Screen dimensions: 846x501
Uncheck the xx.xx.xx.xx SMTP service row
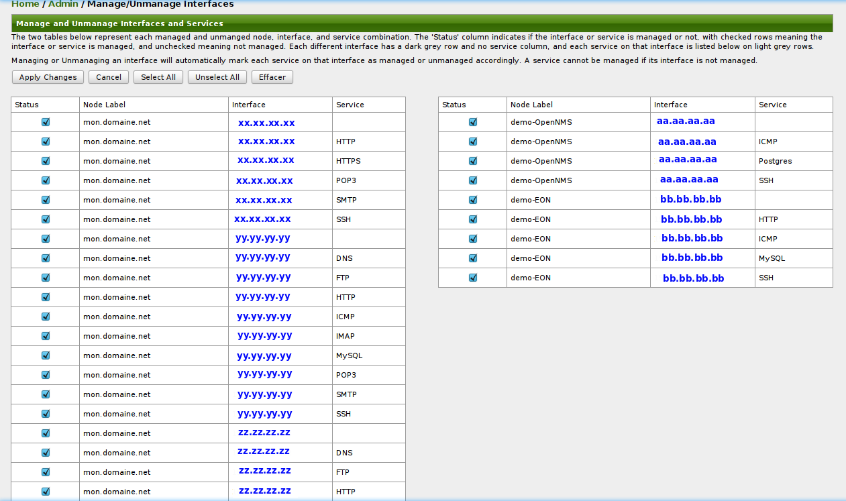coord(46,200)
